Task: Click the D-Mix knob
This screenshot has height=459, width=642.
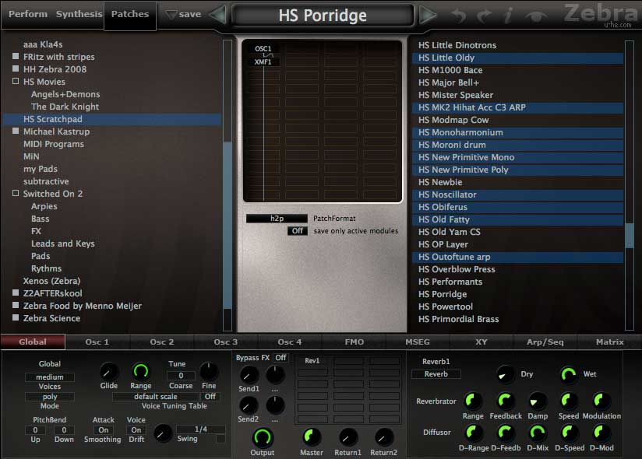Action: (536, 433)
